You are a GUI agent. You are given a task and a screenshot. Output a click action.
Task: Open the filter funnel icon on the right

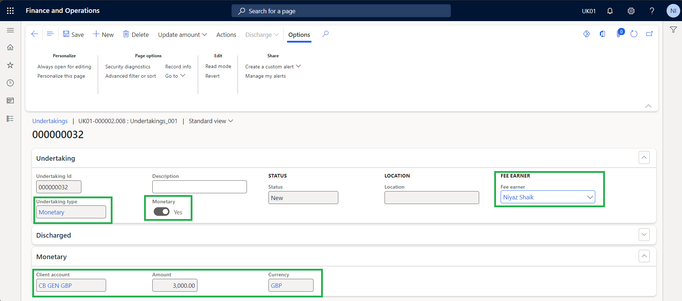673,30
